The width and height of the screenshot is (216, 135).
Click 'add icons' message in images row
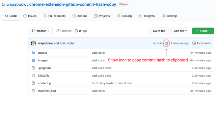point(98,60)
